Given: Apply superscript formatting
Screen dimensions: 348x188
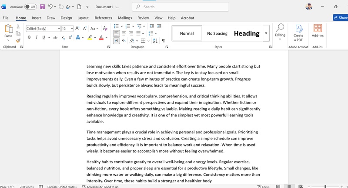Looking at the screenshot, I should (x=70, y=38).
